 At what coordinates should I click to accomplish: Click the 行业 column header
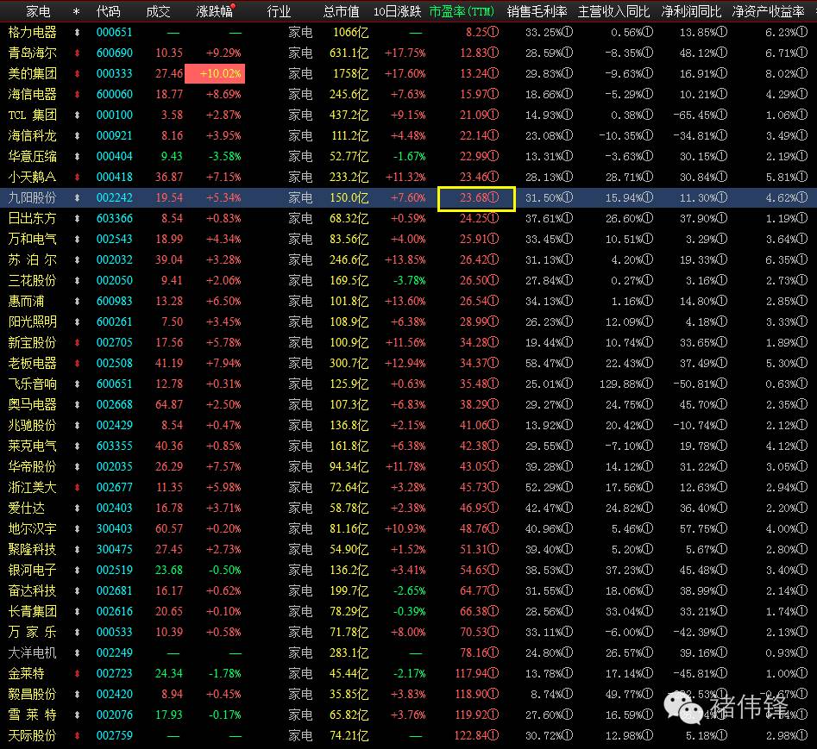(x=279, y=11)
